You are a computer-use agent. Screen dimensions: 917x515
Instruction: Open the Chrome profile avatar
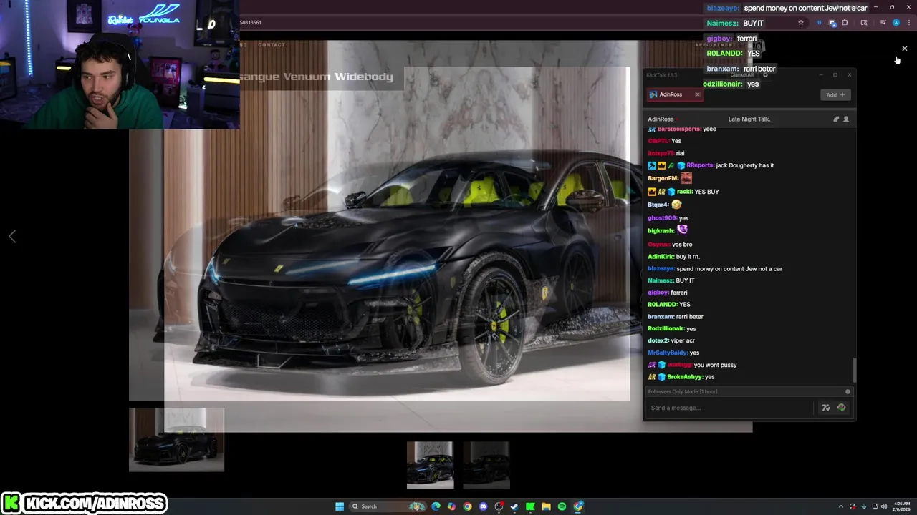(896, 23)
